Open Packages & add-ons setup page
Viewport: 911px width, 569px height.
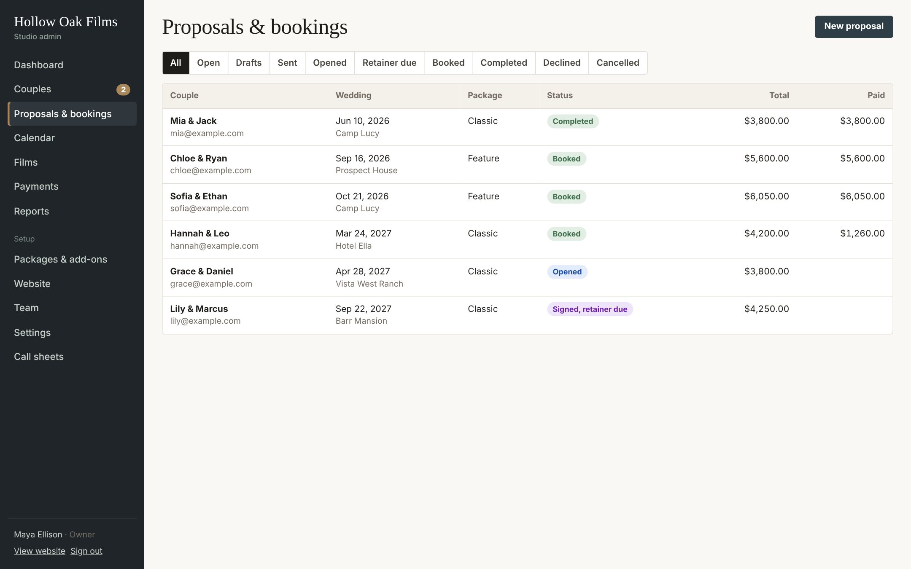point(72,259)
